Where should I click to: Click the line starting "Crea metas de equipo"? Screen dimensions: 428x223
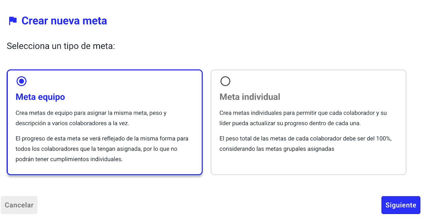tap(91, 113)
